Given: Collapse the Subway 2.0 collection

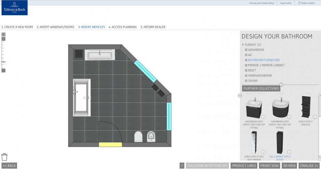Looking at the screenshot, I should pos(243,45).
